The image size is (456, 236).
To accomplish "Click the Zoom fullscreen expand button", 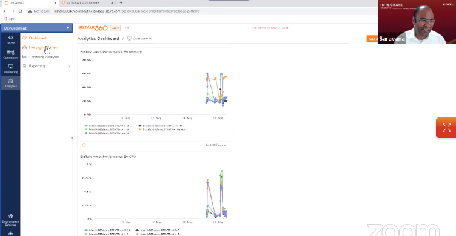I will 446,128.
